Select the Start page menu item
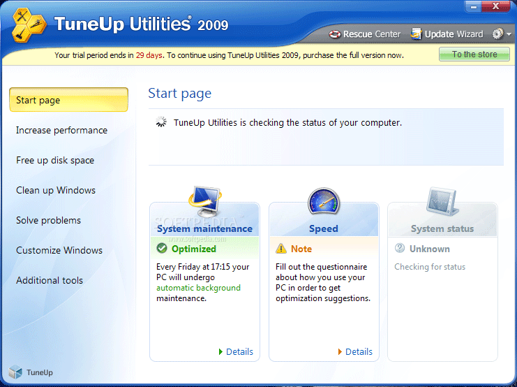The width and height of the screenshot is (517, 387). 68,100
